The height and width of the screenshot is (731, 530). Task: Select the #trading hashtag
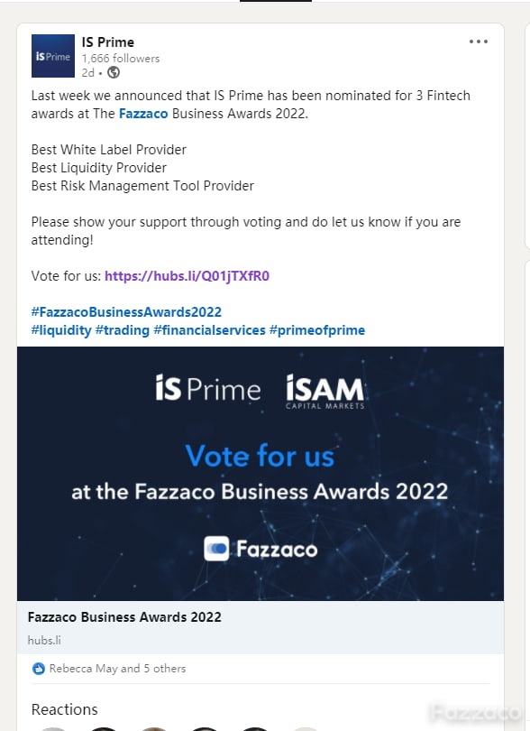pos(123,330)
